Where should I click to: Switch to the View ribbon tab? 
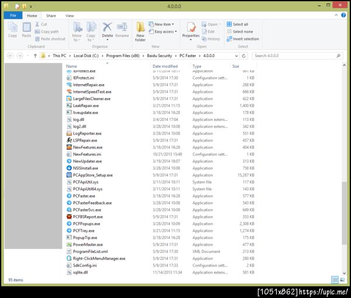70,16
